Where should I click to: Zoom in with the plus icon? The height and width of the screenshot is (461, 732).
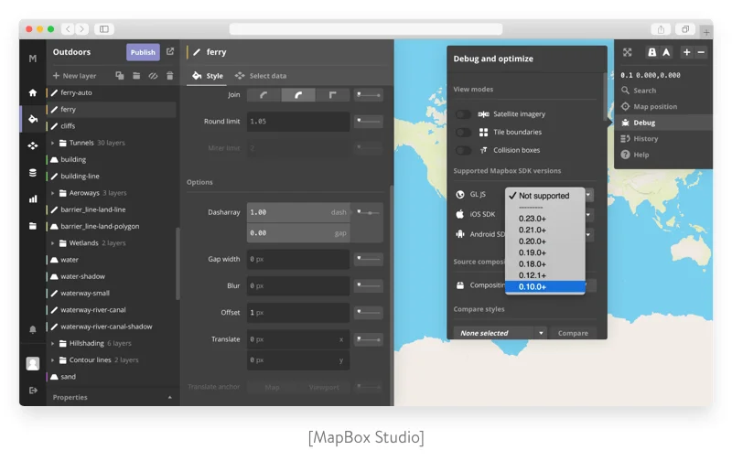tap(687, 53)
